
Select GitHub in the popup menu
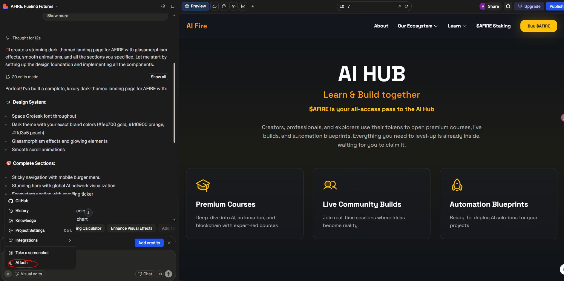[40, 201]
